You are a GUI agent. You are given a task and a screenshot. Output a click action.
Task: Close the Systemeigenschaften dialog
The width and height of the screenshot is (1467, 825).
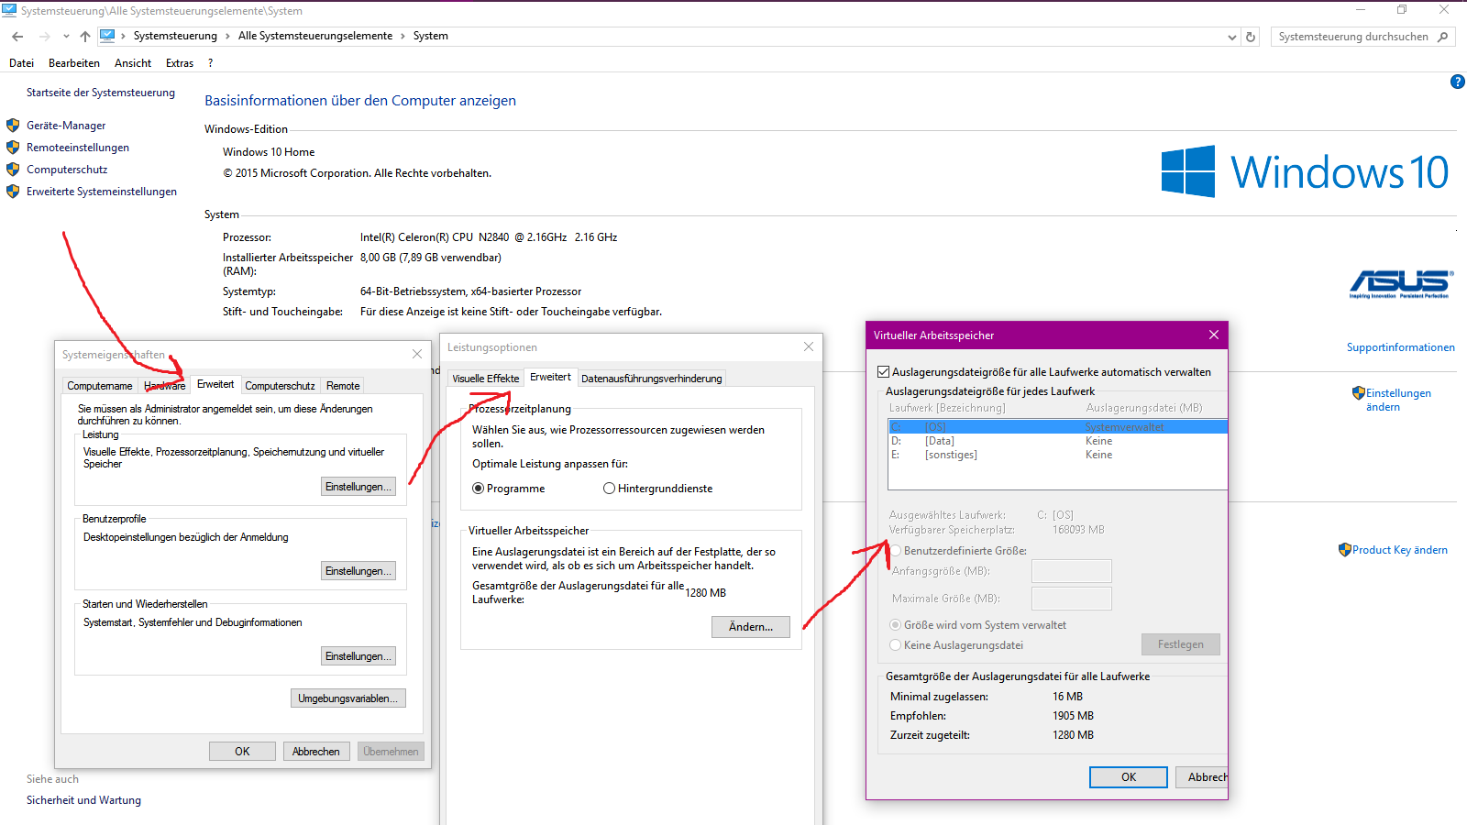(417, 354)
